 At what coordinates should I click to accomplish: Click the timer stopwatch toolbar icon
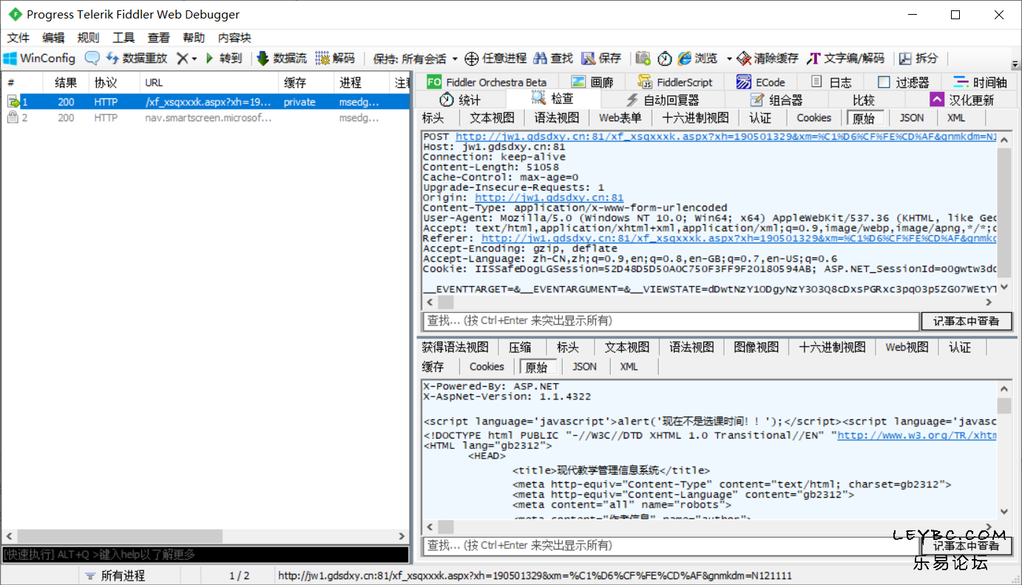pos(665,58)
